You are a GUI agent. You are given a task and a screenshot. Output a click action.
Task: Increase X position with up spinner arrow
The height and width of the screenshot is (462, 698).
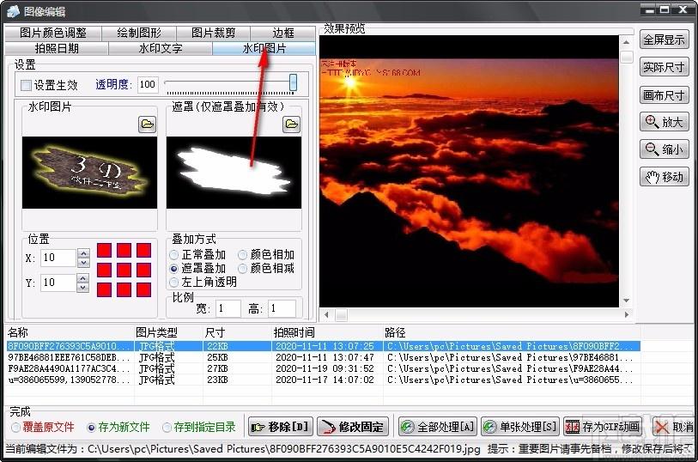[x=83, y=253]
